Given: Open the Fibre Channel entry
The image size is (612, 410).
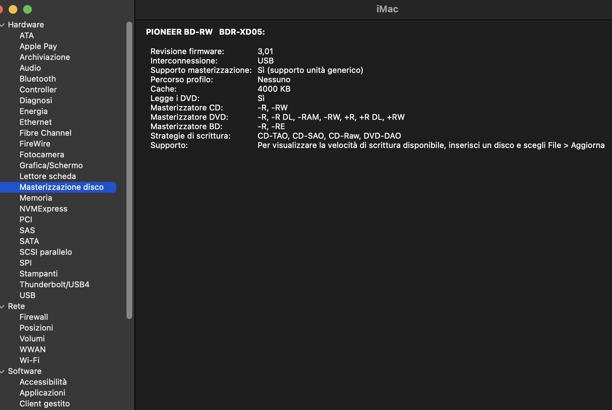Looking at the screenshot, I should coord(46,133).
